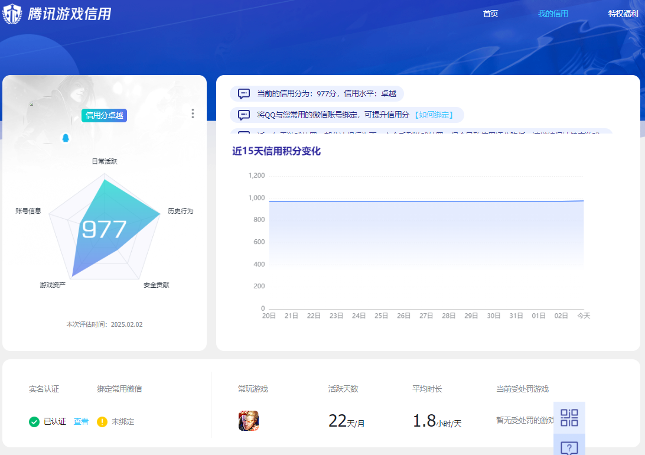This screenshot has width=645, height=455.
Task: Click chat bubble icon beside current credit score message
Action: click(244, 94)
